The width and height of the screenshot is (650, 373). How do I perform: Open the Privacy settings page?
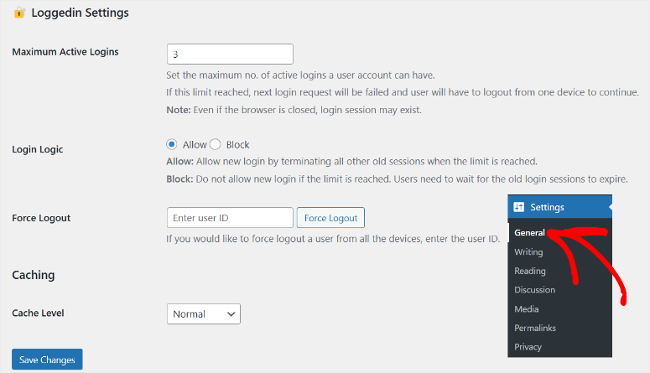(x=528, y=347)
